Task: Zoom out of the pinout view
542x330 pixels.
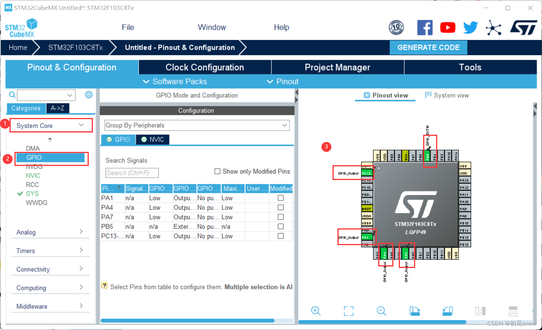Action: pos(382,311)
